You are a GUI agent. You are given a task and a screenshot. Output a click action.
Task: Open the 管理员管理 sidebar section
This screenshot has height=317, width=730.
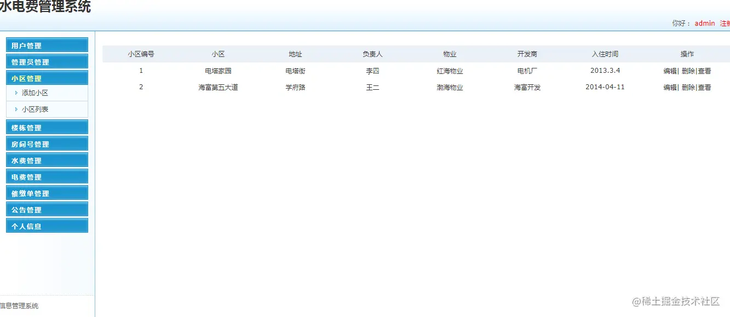47,61
